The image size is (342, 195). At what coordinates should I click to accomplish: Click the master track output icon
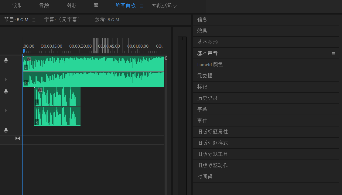tap(18, 138)
